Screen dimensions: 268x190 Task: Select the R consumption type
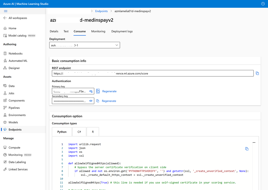pyautogui.click(x=93, y=132)
